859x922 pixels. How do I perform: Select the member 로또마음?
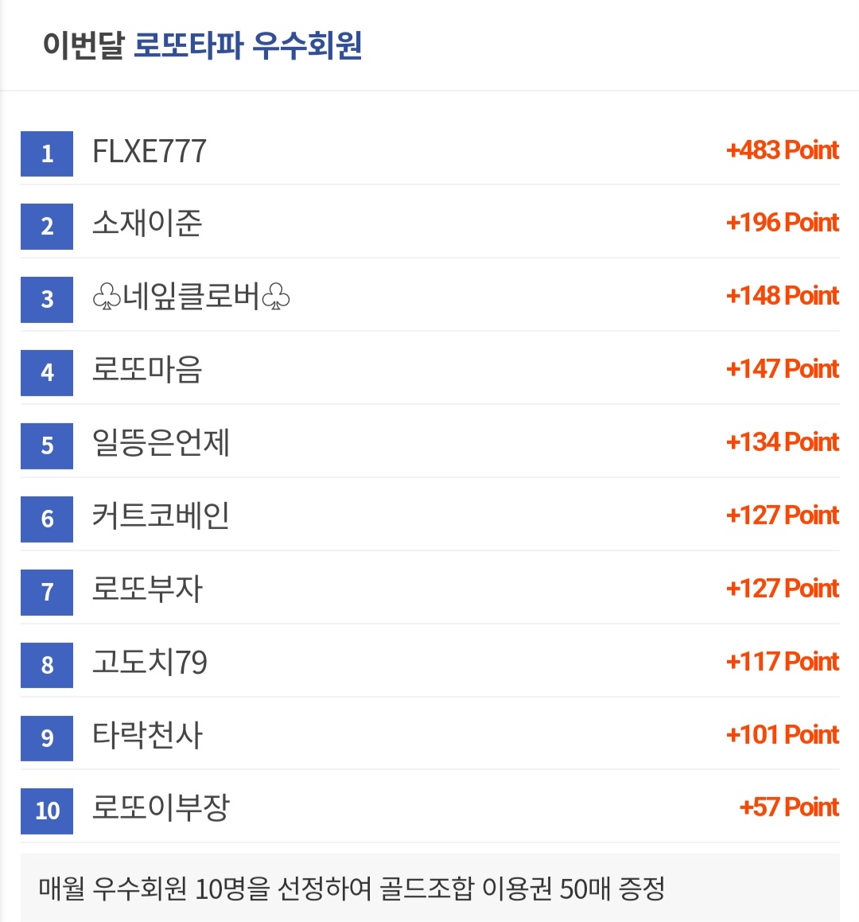pos(147,370)
